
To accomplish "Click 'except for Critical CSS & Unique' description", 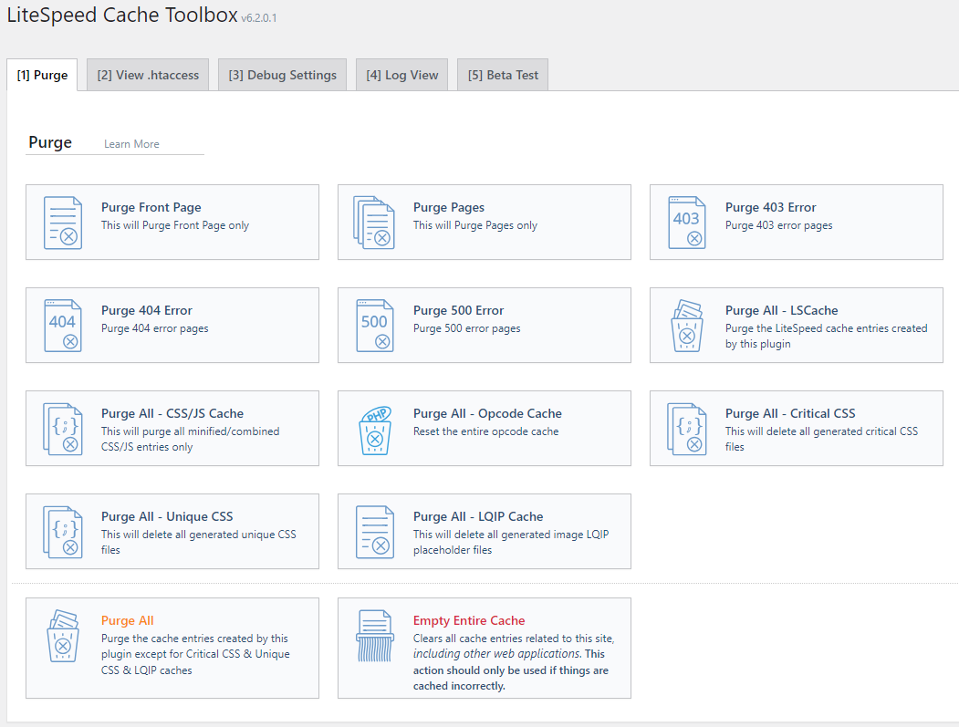I will (x=195, y=654).
